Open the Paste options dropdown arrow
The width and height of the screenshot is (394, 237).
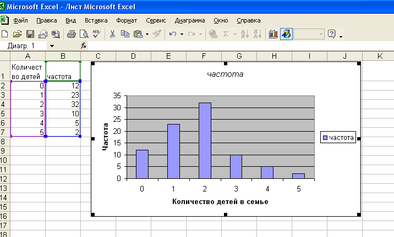pos(147,34)
